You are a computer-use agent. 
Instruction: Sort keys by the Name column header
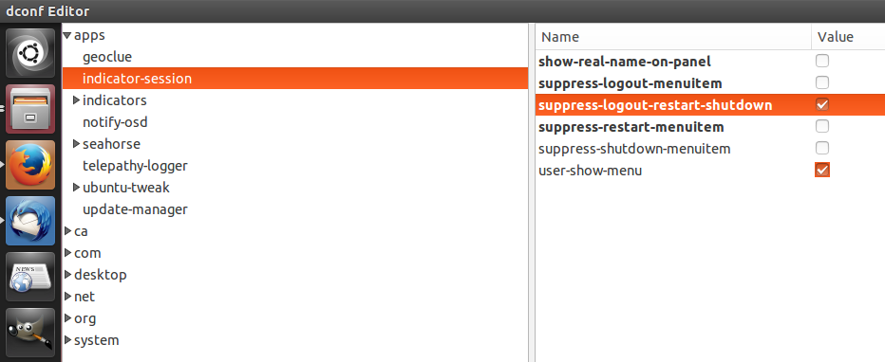[x=673, y=37]
